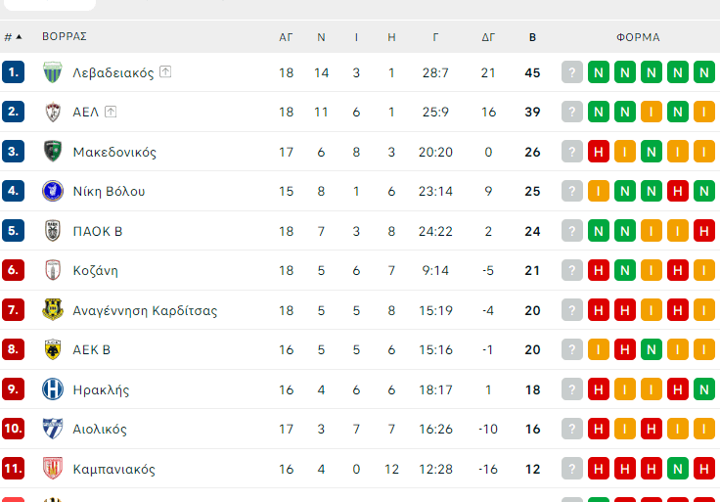Click the promotion icon beside Λεβαδειακός
The width and height of the screenshot is (720, 502).
[165, 71]
